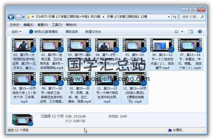Click the folder icon in address bar
The height and width of the screenshot is (140, 213).
(28, 17)
